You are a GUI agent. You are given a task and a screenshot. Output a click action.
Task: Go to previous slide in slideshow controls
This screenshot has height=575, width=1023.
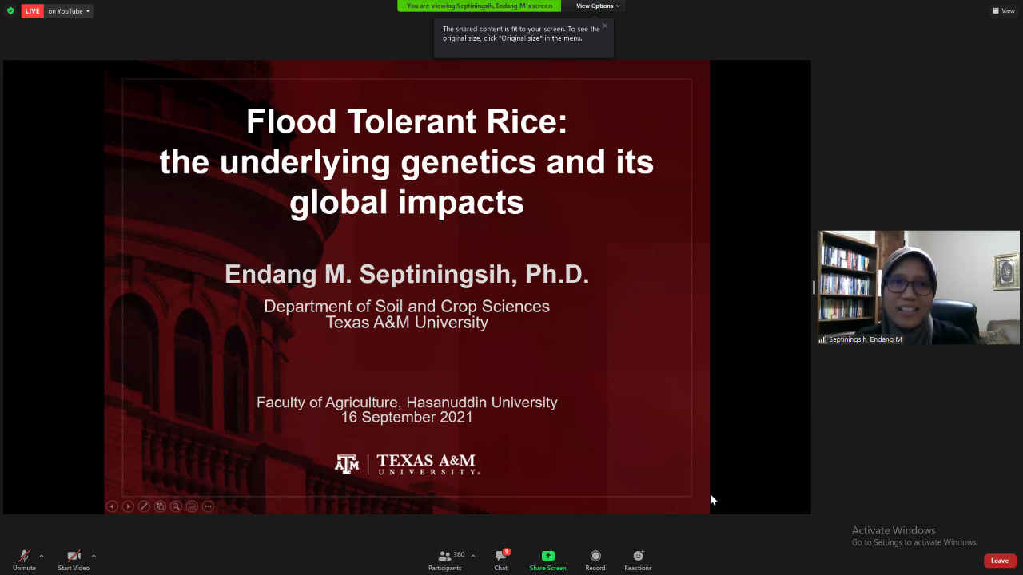(x=112, y=506)
